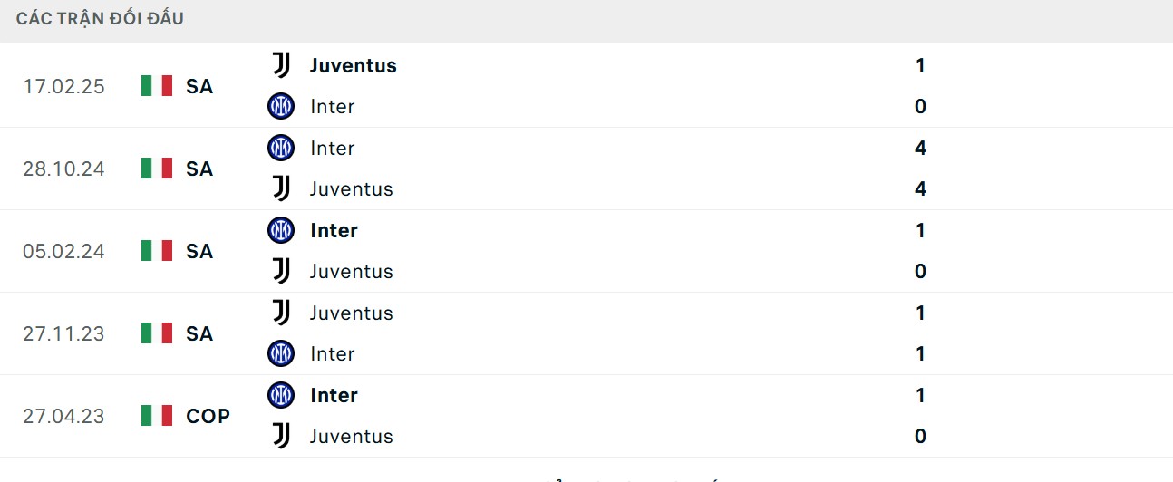The image size is (1173, 482).
Task: Click the 27.04.23 match date
Action: [x=63, y=416]
